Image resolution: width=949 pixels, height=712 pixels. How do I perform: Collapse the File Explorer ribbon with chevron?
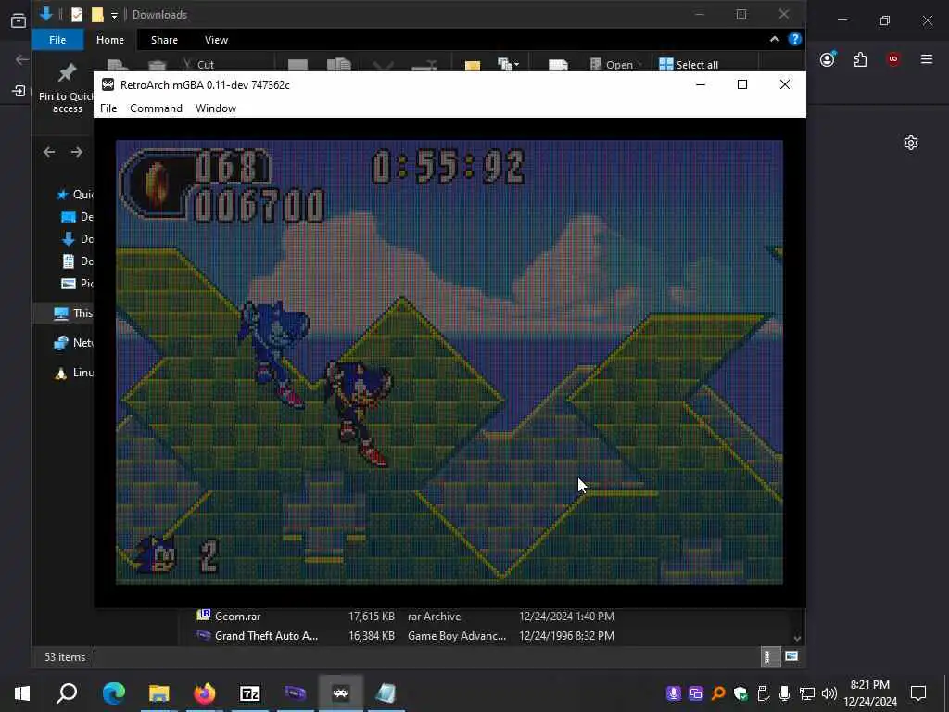point(774,39)
